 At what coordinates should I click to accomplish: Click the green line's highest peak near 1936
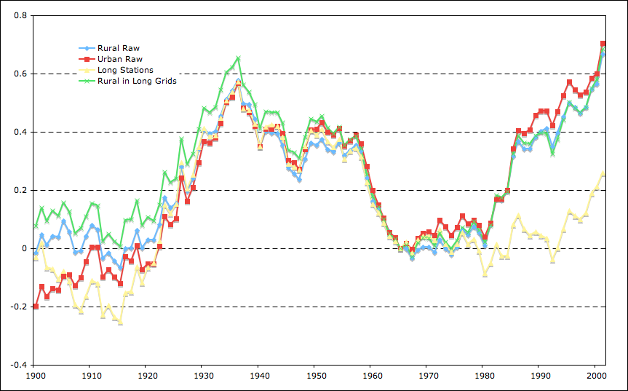[x=238, y=58]
